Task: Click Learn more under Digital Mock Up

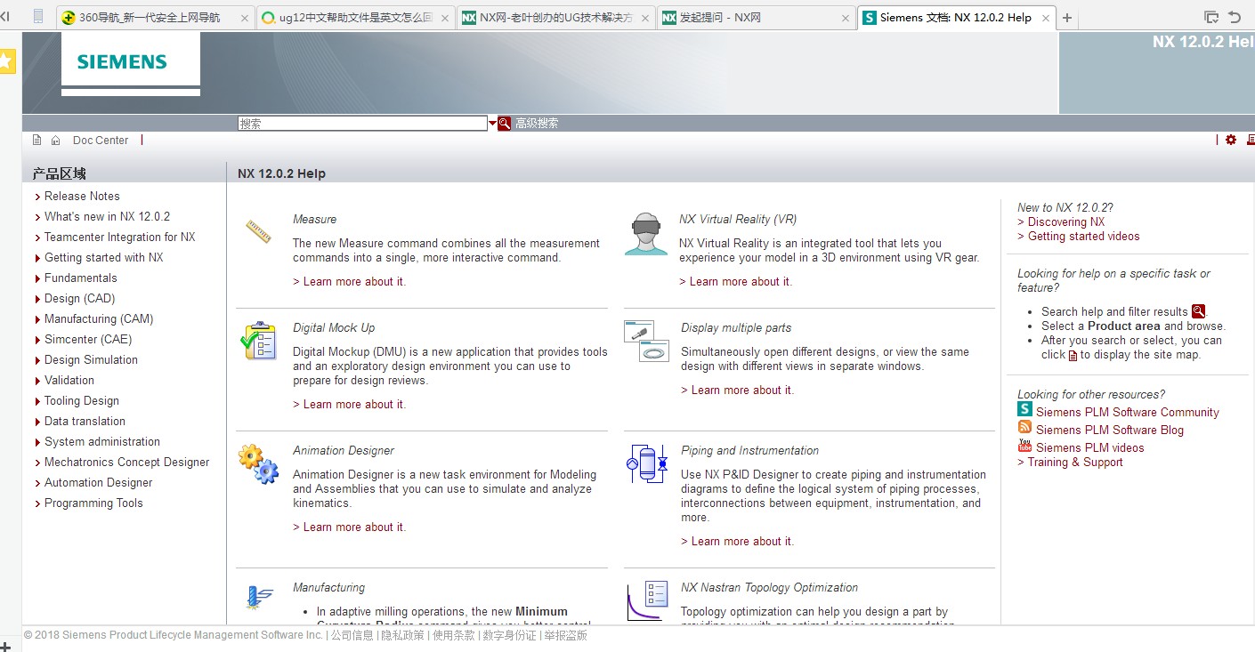Action: [x=349, y=405]
